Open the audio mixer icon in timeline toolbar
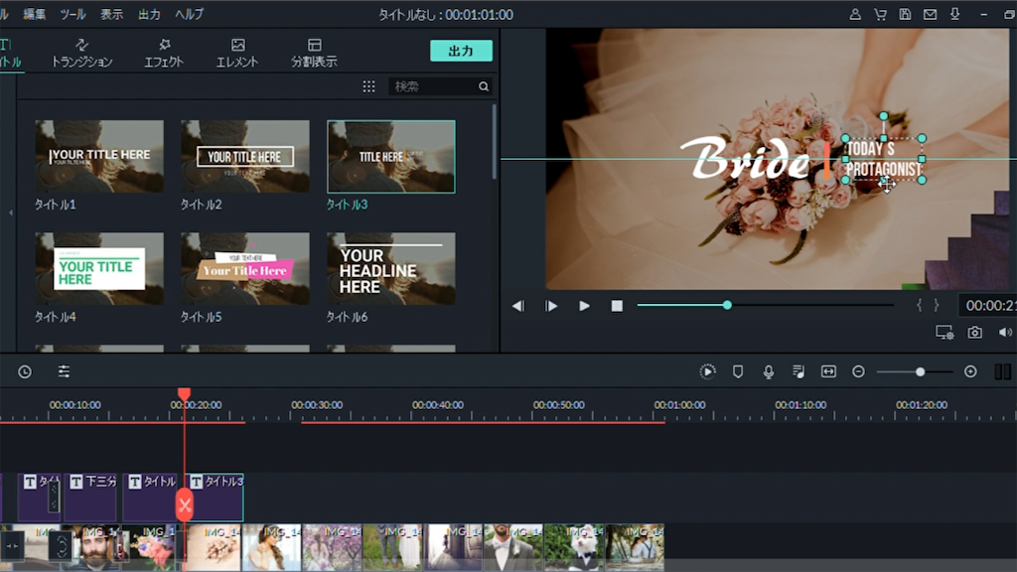Image resolution: width=1017 pixels, height=572 pixels. [x=799, y=371]
